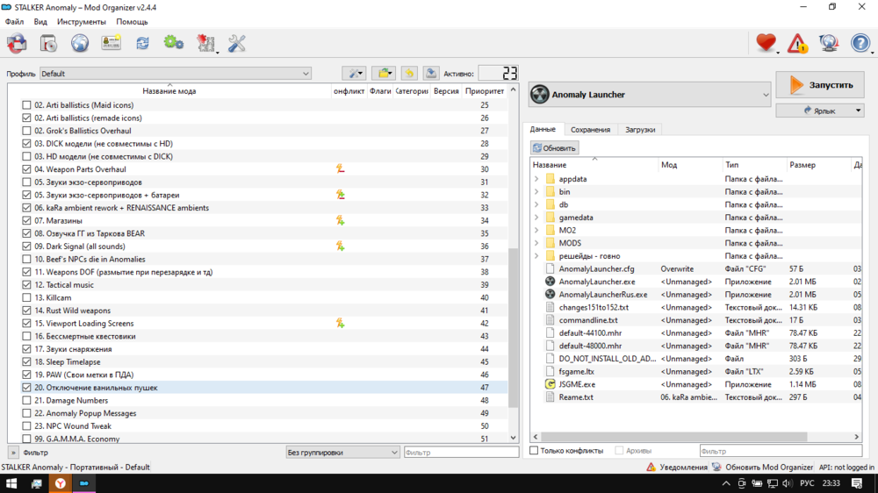Open executables editor green gears icon
Viewport: 878px width, 493px height.
pos(173,43)
